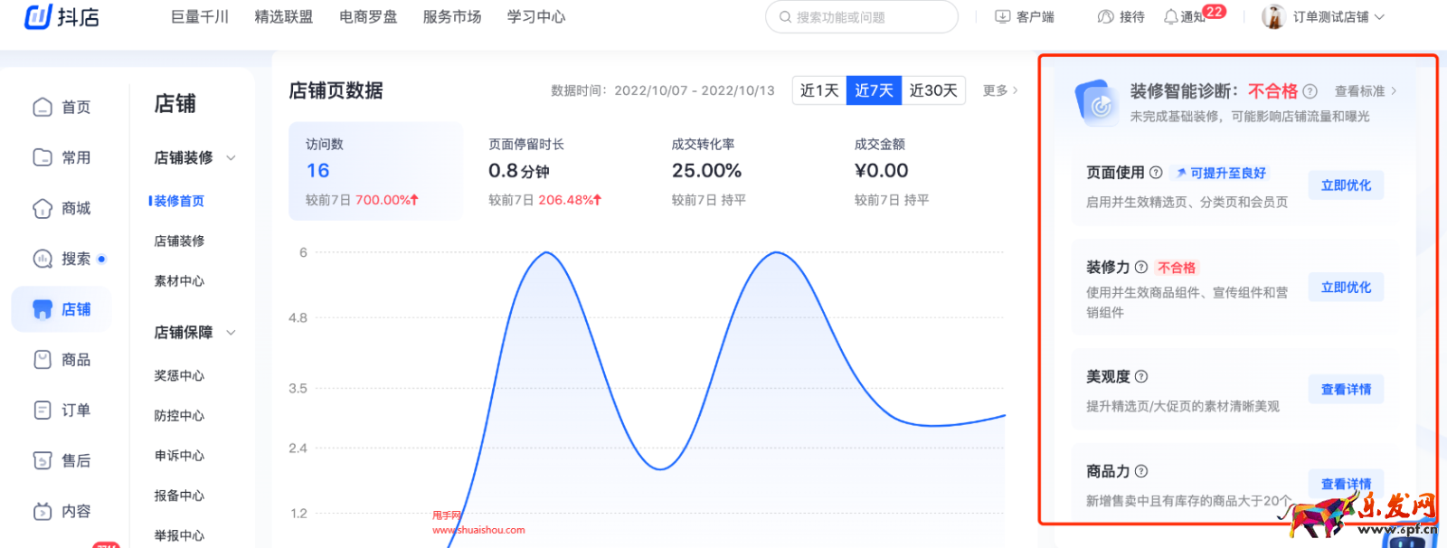Click the magnifier icon in search box
1447x548 pixels.
click(785, 17)
